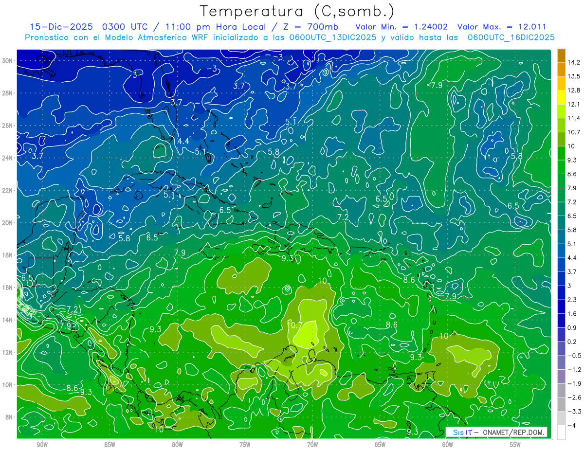
Task: Click the '24N' latitude axis label
Action: pyautogui.click(x=8, y=158)
